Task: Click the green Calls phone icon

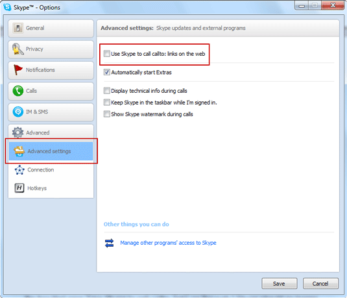Action: [18, 91]
